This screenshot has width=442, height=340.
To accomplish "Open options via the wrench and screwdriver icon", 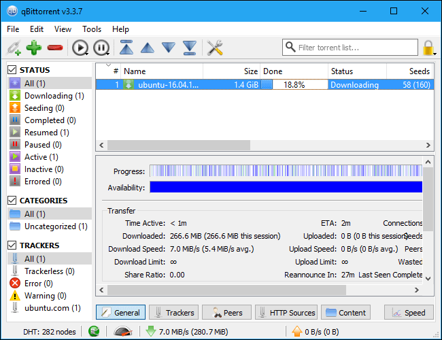I will click(x=214, y=48).
